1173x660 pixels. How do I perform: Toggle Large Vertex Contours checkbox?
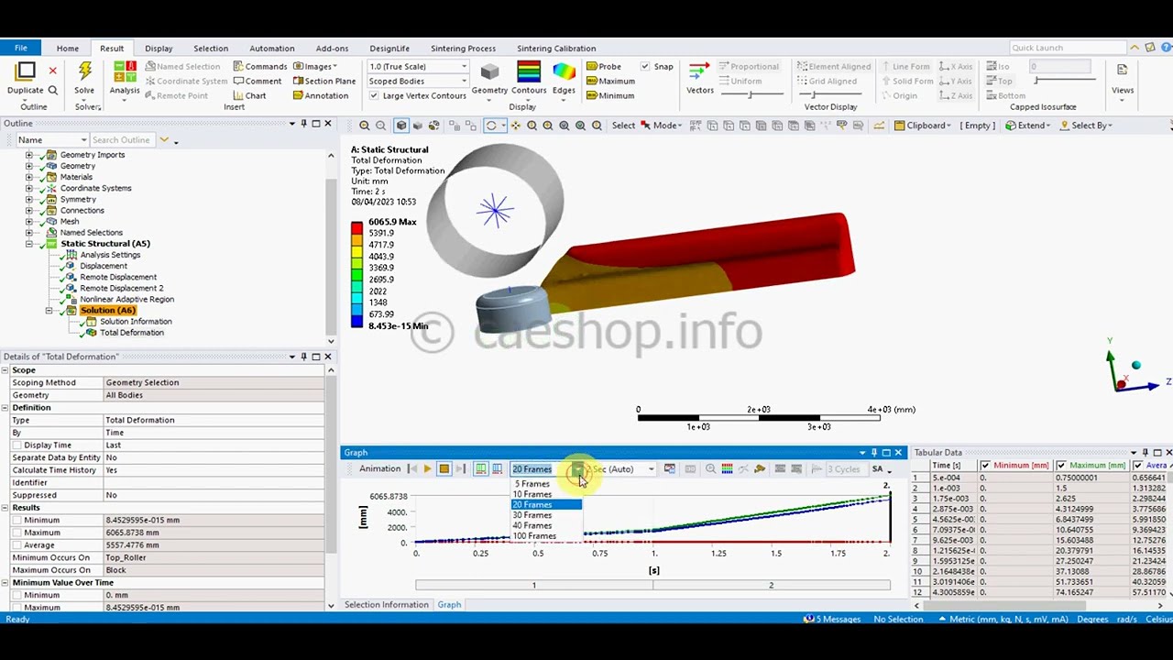(373, 95)
